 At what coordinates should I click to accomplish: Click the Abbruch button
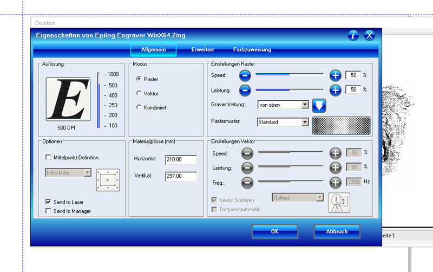tap(337, 231)
